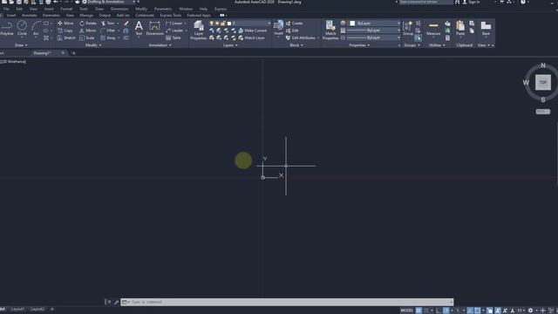Click the Stretch tool in Modify panel
The image size is (558, 314).
tap(66, 38)
